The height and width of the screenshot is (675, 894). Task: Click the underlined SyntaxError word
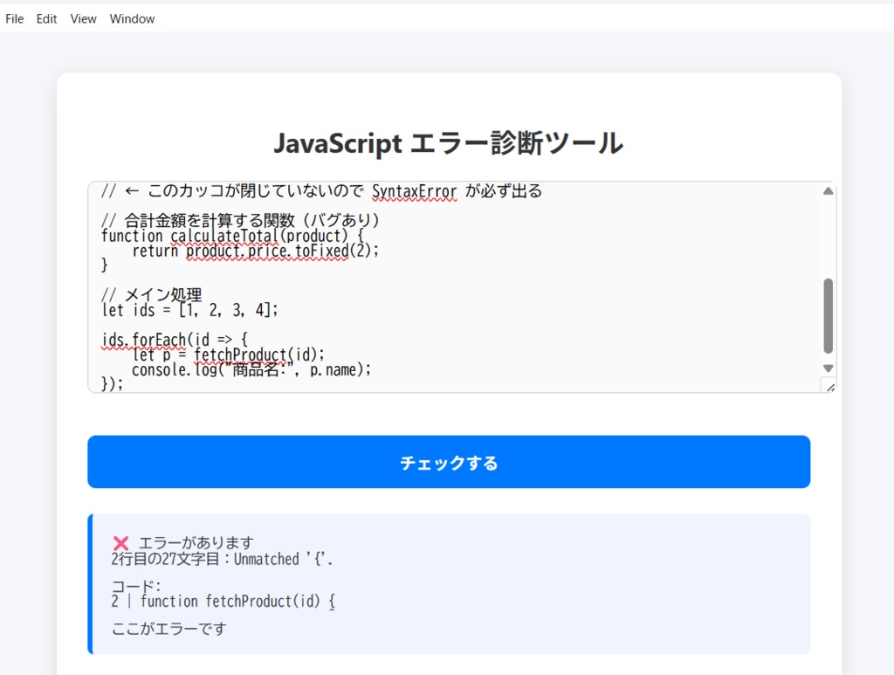(x=415, y=190)
